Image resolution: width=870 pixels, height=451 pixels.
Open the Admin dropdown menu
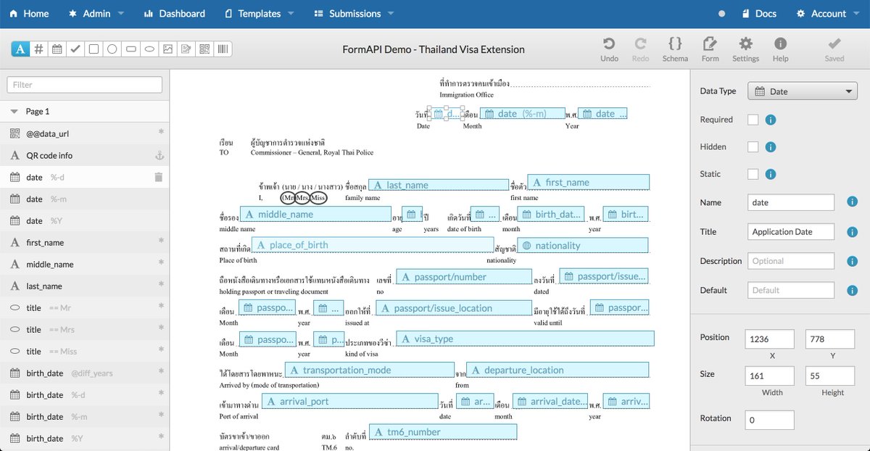[x=96, y=14]
